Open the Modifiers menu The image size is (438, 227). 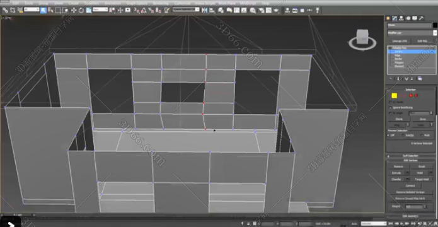pyautogui.click(x=91, y=3)
